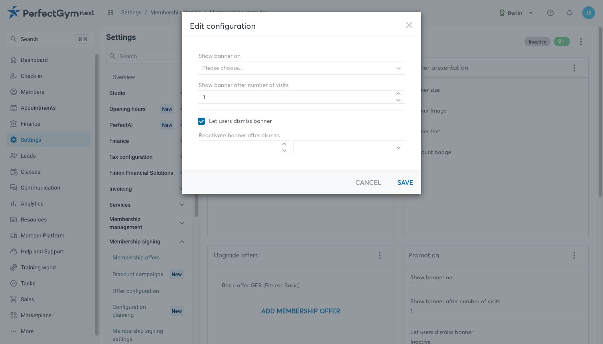Open the notifications bell

pos(569,13)
